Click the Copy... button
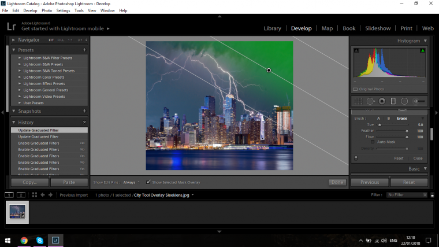The width and height of the screenshot is (439, 247). (29, 182)
